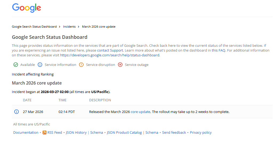
Task: Click Send feedback link
Action: (174, 132)
